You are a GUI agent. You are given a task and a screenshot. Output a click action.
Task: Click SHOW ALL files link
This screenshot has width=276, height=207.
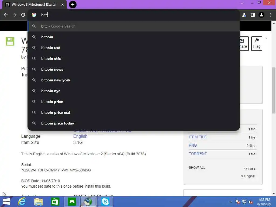point(197,168)
